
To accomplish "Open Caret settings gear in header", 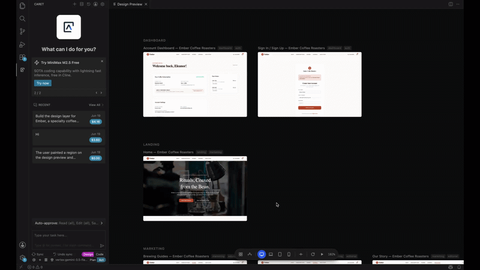I will [103, 4].
